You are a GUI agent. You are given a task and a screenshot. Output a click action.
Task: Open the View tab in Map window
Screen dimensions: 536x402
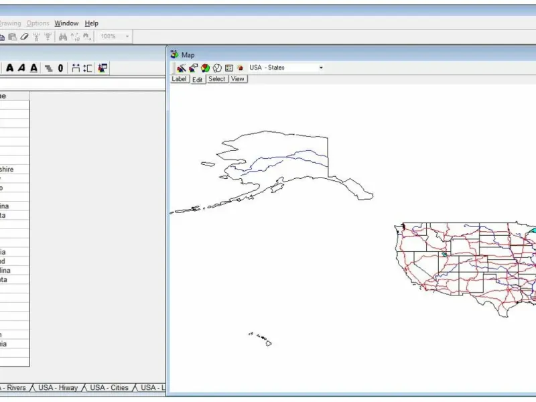pos(238,79)
